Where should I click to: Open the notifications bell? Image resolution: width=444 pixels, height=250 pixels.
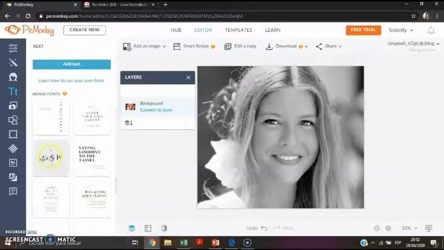click(431, 31)
